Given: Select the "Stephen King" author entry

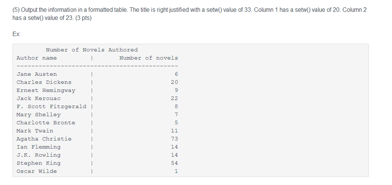Looking at the screenshot, I should tap(38, 163).
